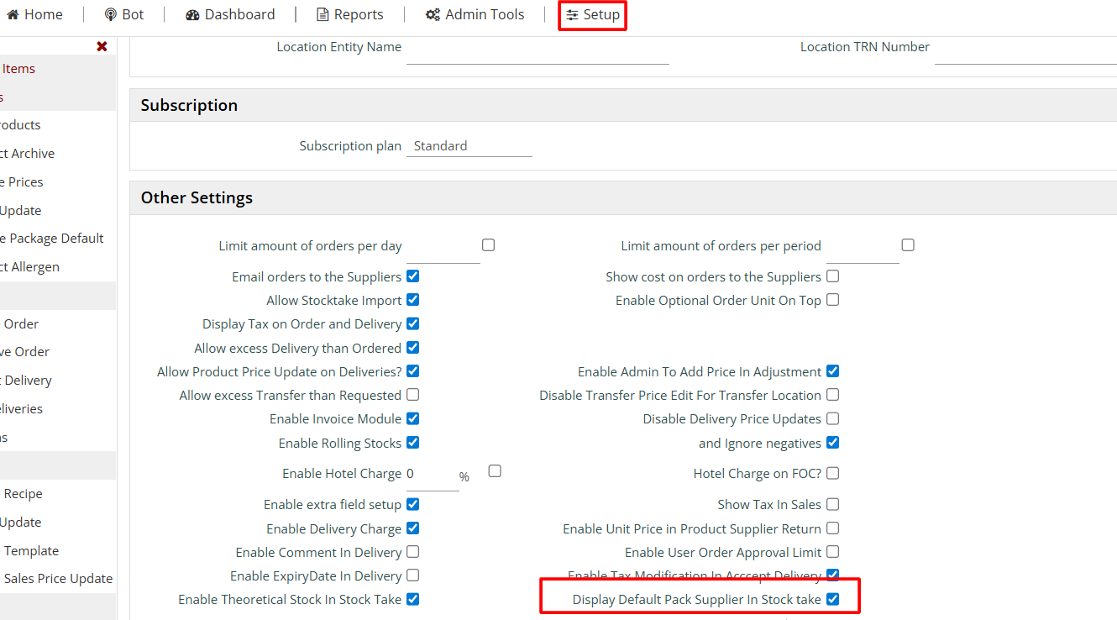Open the Subscription plan Standard field

(x=469, y=146)
